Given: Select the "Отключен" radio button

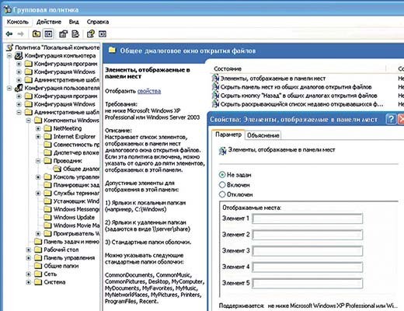Looking at the screenshot, I should [x=222, y=194].
